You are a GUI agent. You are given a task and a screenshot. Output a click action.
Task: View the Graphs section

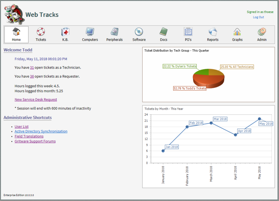[237, 34]
